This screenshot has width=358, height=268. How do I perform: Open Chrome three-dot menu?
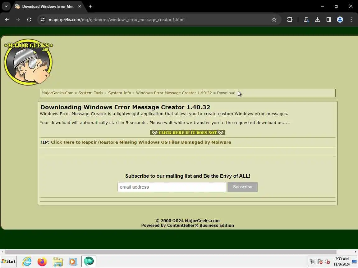(351, 20)
